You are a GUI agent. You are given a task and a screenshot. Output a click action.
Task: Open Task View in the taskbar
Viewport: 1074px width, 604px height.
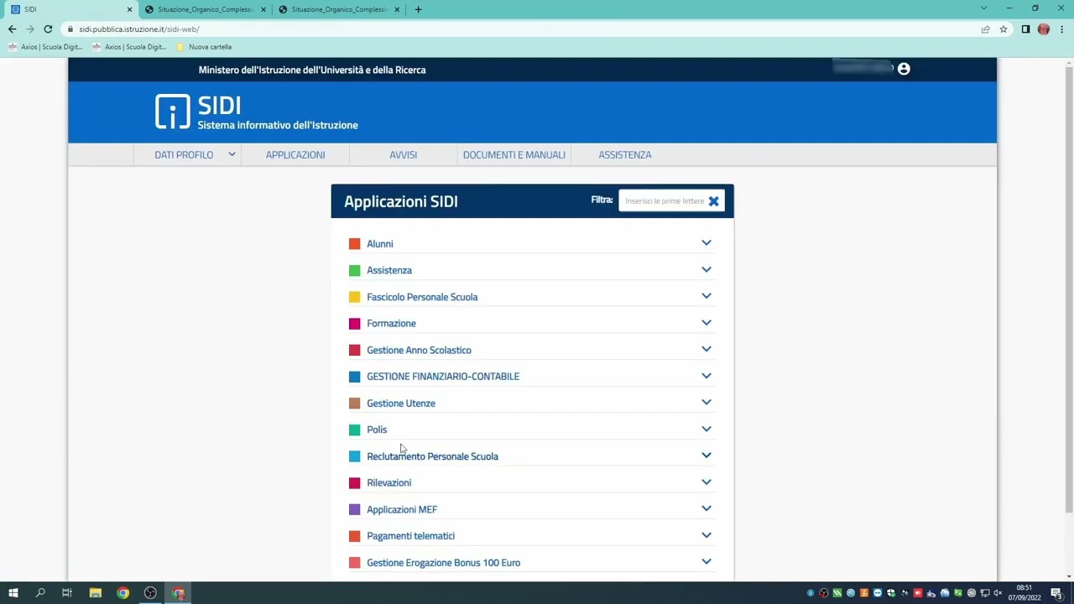(x=67, y=593)
